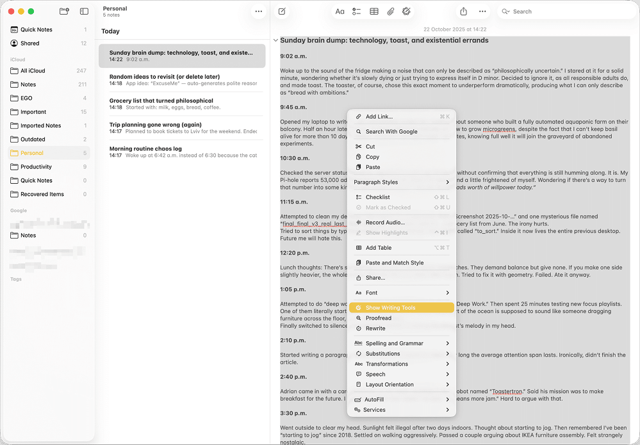This screenshot has height=445, width=640.
Task: Toggle the sidebar column view
Action: click(84, 11)
